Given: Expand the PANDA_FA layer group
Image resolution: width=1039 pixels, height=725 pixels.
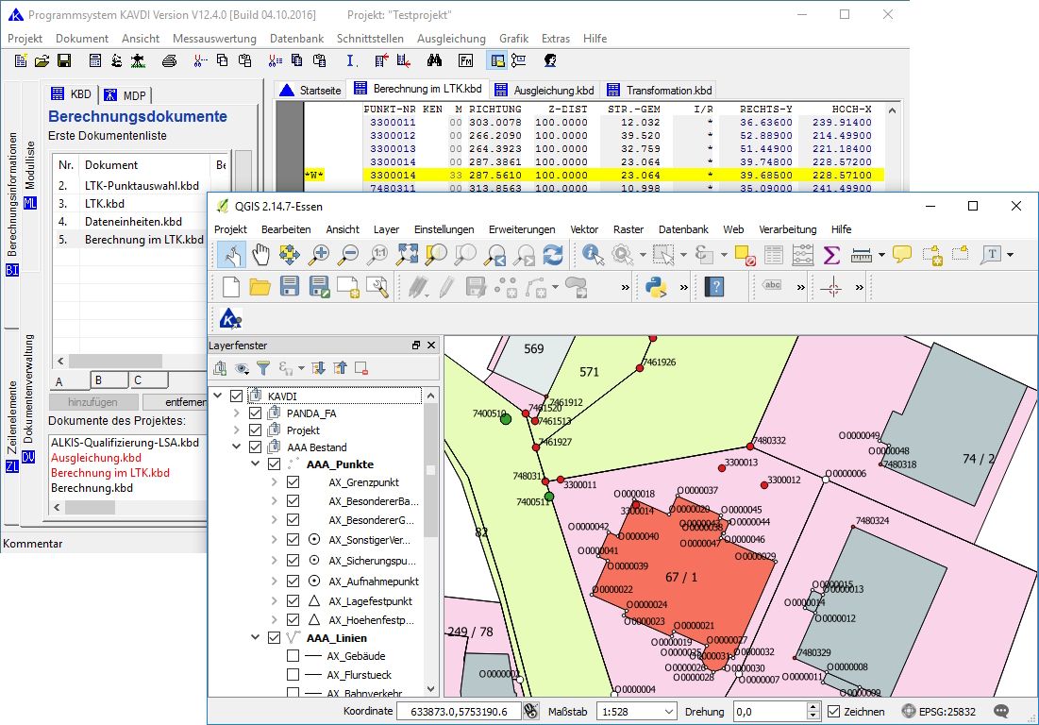Looking at the screenshot, I should 236,413.
